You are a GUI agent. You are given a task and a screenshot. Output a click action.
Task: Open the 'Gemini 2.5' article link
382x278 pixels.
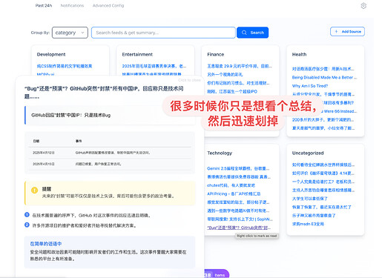pyautogui.click(x=238, y=168)
